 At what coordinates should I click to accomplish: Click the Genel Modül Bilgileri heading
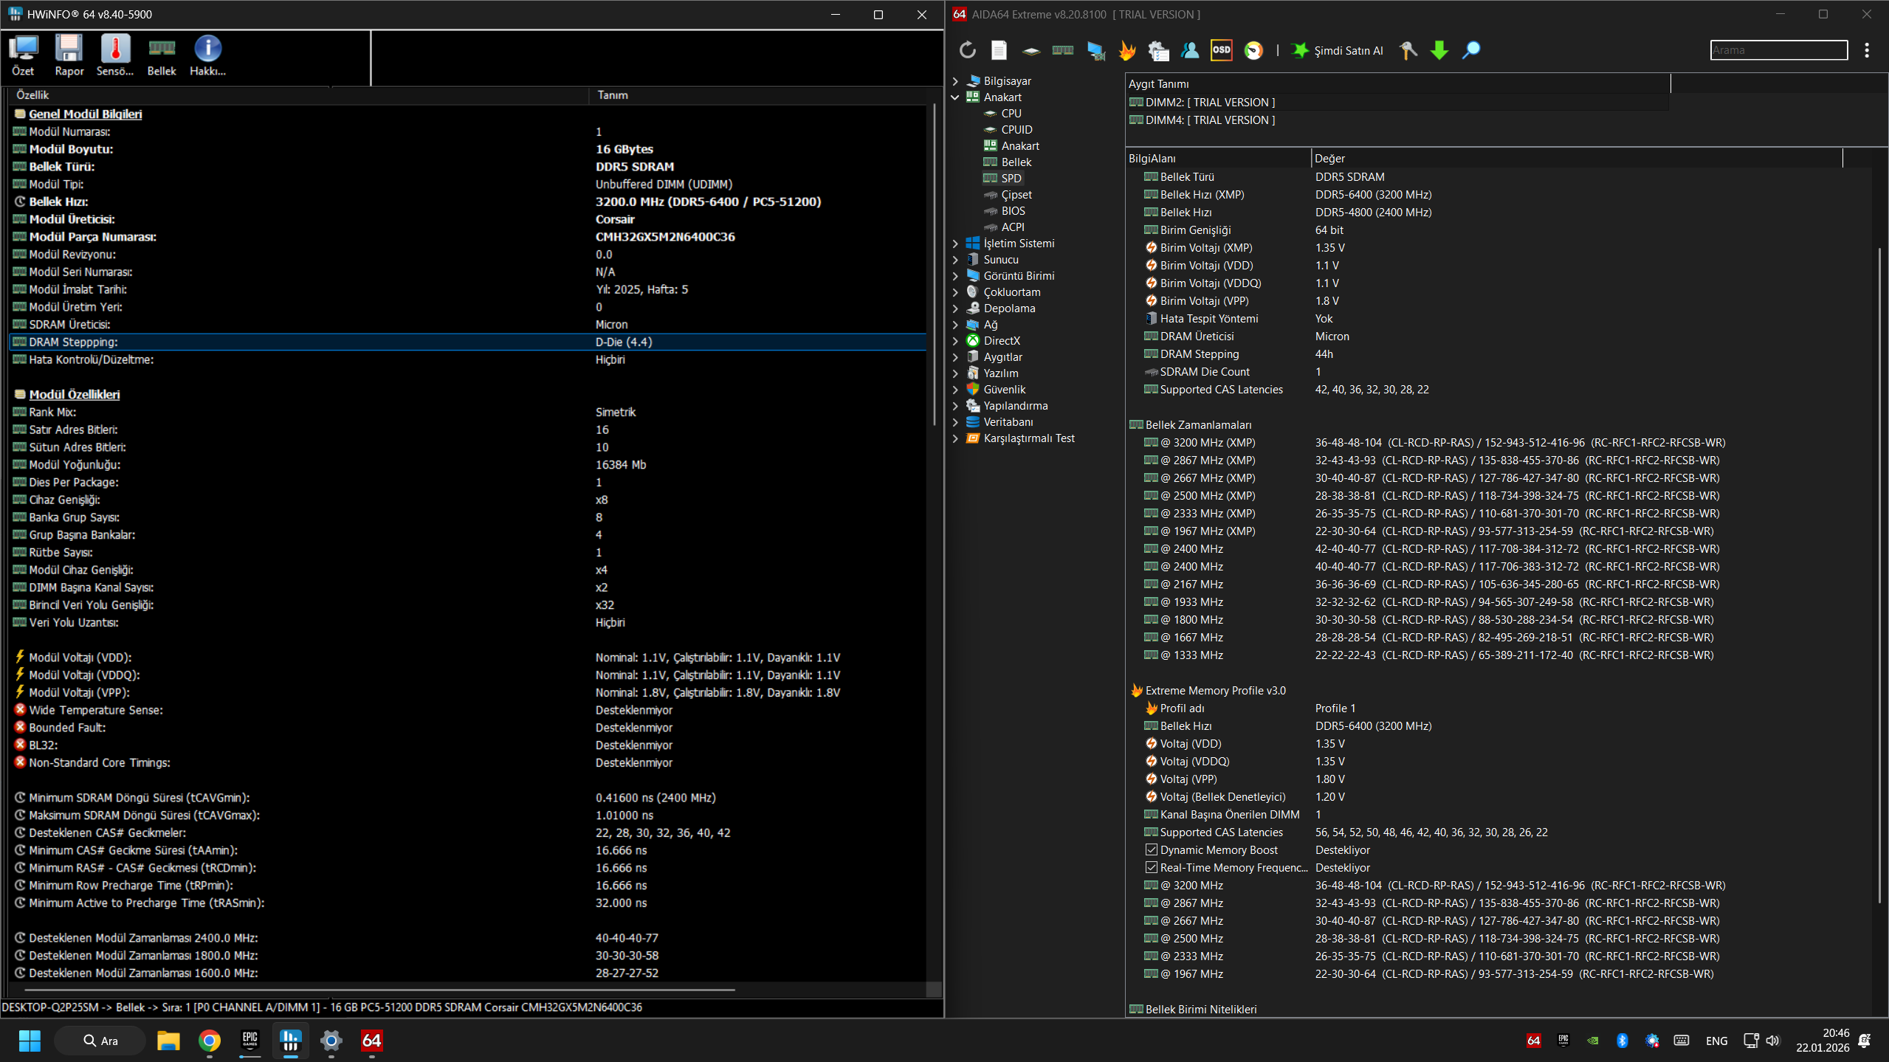tap(86, 114)
